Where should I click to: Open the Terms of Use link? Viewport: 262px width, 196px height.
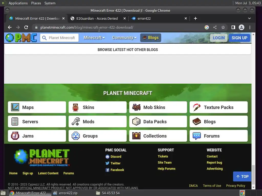(212, 186)
